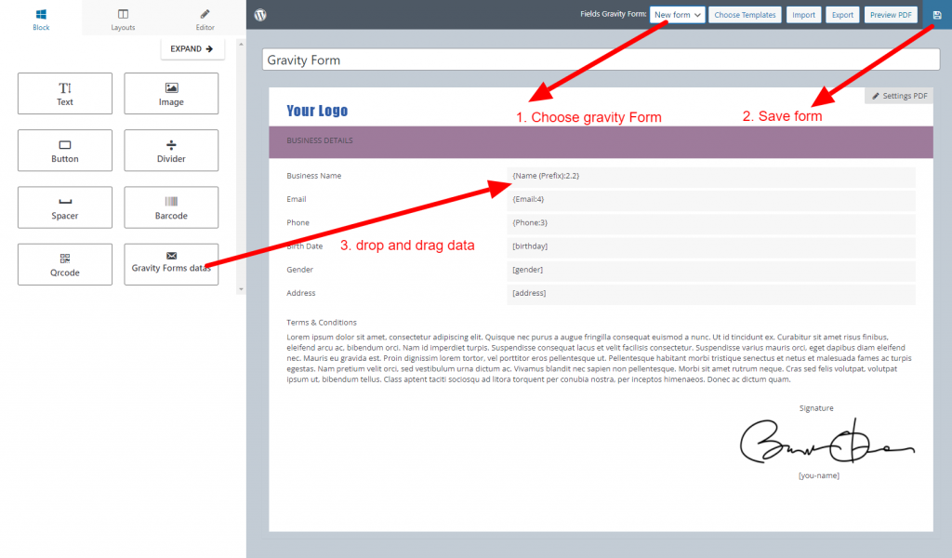Click the Preview PDF button
Image resolution: width=952 pixels, height=558 pixels.
891,15
